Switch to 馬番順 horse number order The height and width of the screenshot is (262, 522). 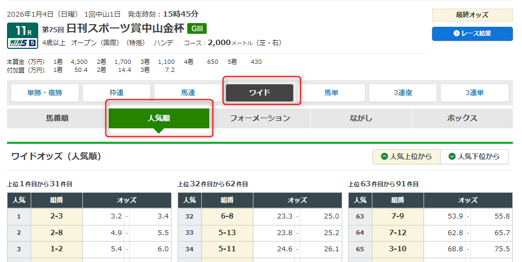pyautogui.click(x=57, y=118)
